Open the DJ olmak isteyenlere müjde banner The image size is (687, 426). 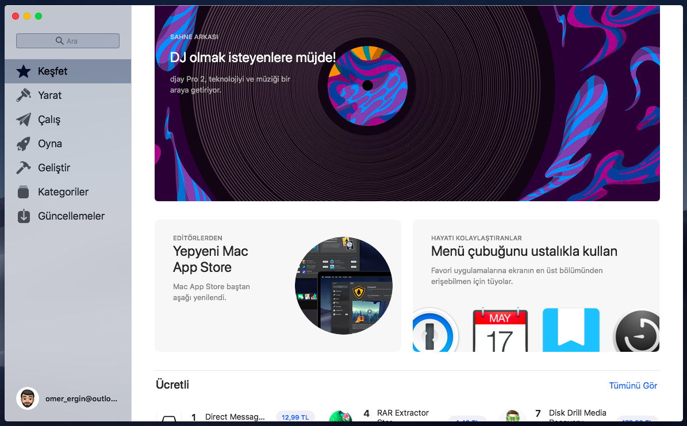tap(407, 103)
